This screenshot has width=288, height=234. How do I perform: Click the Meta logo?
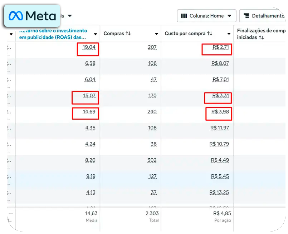(33, 16)
